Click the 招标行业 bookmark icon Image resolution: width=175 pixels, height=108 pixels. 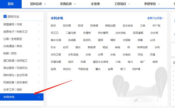pyautogui.click(x=5, y=17)
